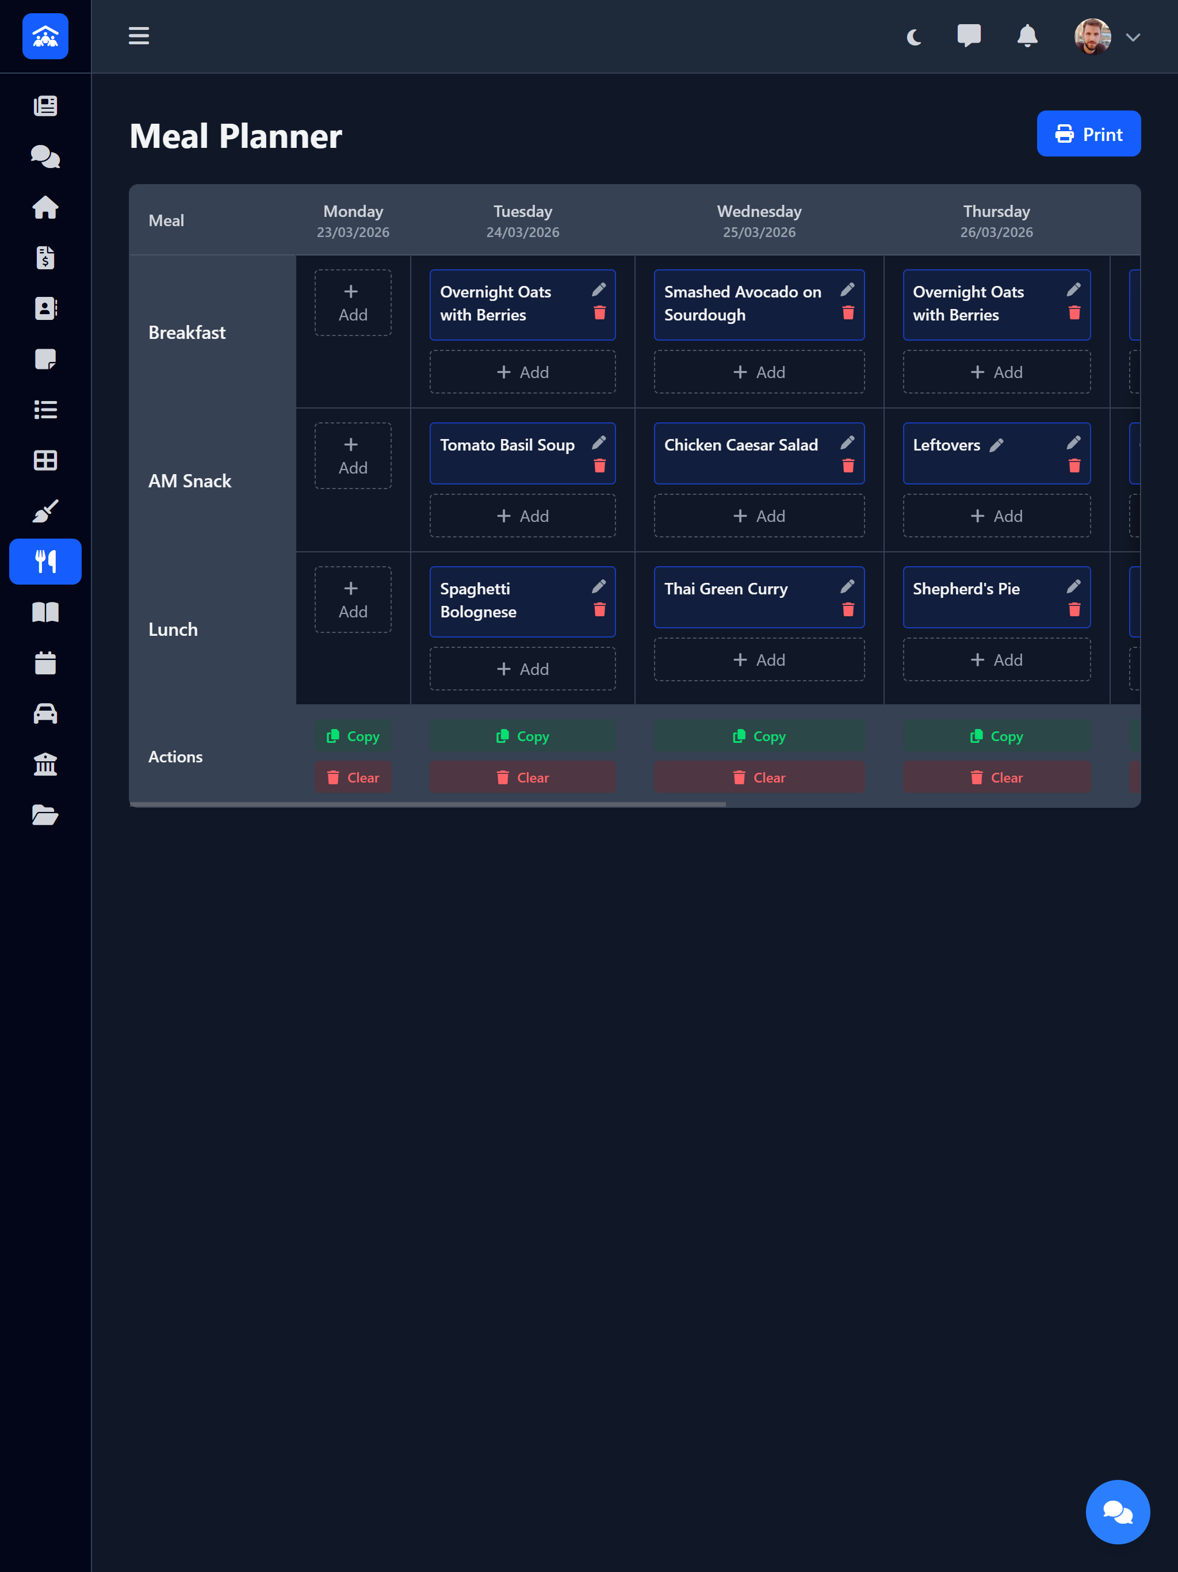This screenshot has width=1178, height=1572.
Task: Select the broom cleaning icon in sidebar
Action: [45, 510]
